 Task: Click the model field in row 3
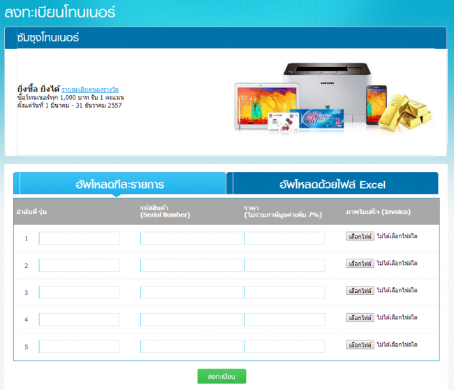(79, 292)
